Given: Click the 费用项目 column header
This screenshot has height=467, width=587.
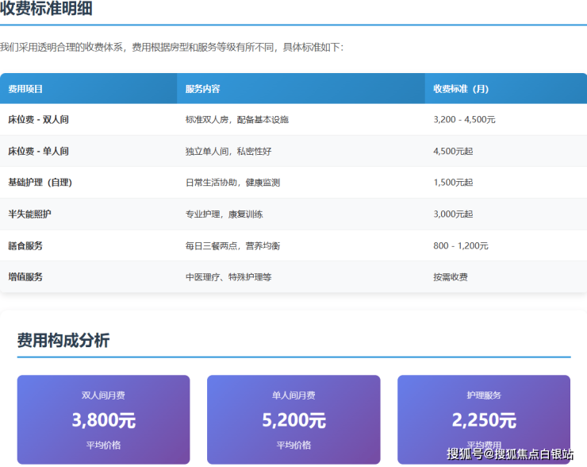Looking at the screenshot, I should [25, 89].
